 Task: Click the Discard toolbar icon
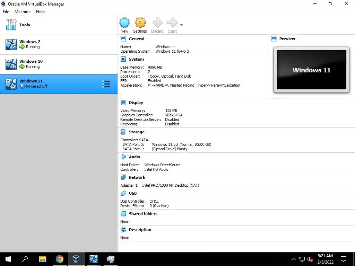[157, 23]
